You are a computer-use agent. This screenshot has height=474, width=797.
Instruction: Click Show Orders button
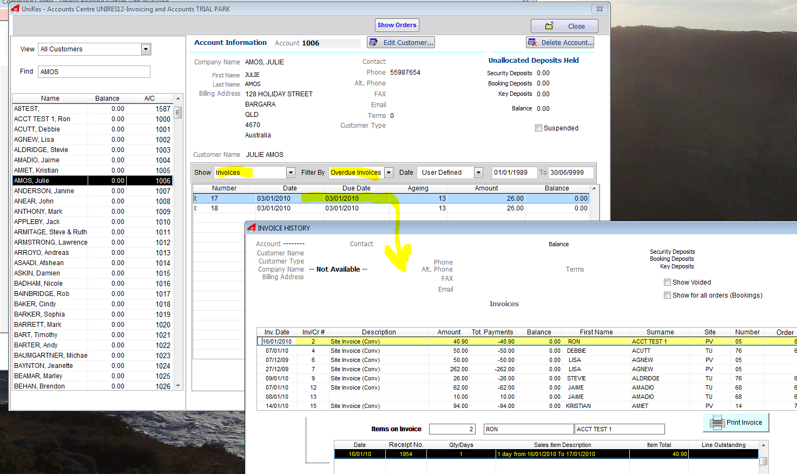397,25
